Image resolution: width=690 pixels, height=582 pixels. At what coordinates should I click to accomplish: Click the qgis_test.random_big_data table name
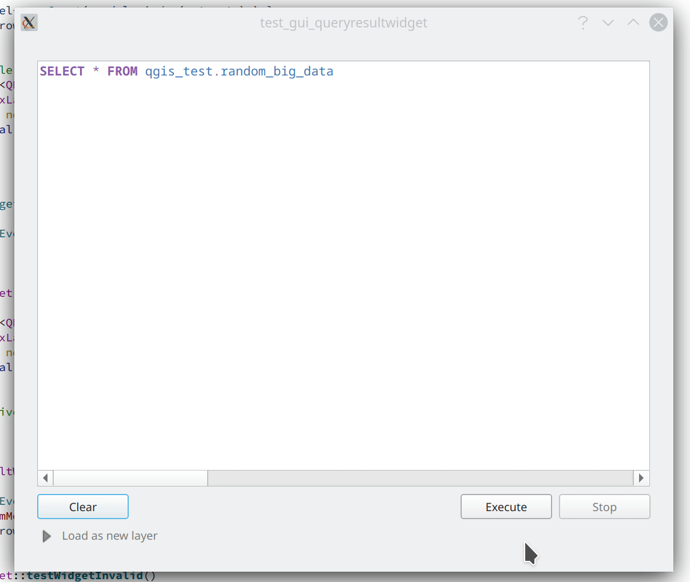[x=239, y=71]
